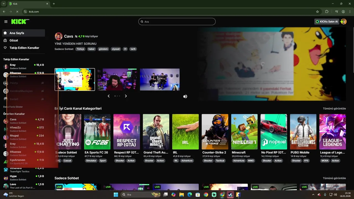Open Takip Edilen Kanallar page in the sidebar

pyautogui.click(x=24, y=48)
